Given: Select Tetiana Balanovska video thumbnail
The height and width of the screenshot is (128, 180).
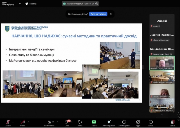Looking at the screenshot, I should [162, 91].
